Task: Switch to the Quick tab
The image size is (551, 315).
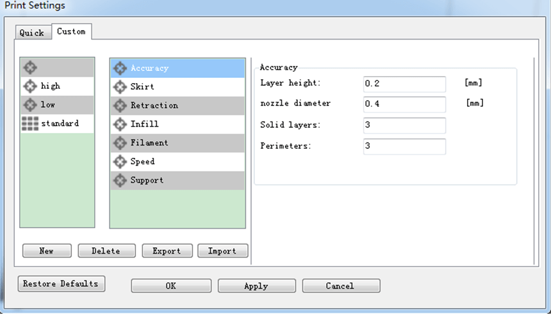Action: pyautogui.click(x=32, y=32)
